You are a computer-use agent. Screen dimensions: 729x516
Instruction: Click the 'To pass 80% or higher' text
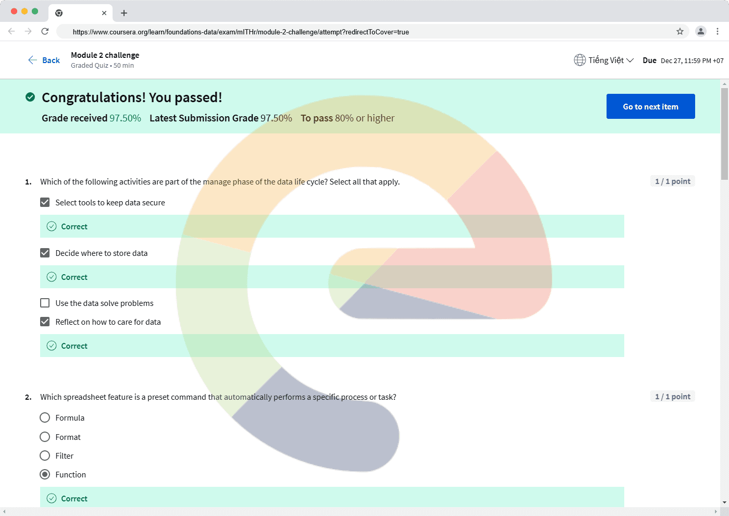click(x=348, y=118)
